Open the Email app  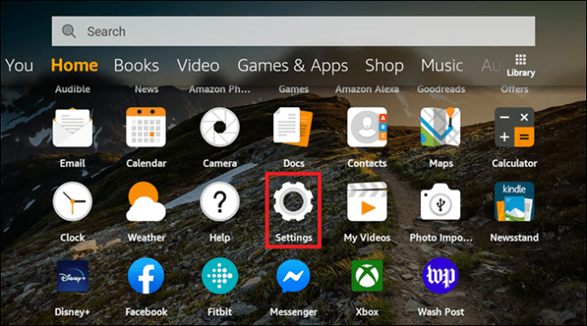pos(72,128)
